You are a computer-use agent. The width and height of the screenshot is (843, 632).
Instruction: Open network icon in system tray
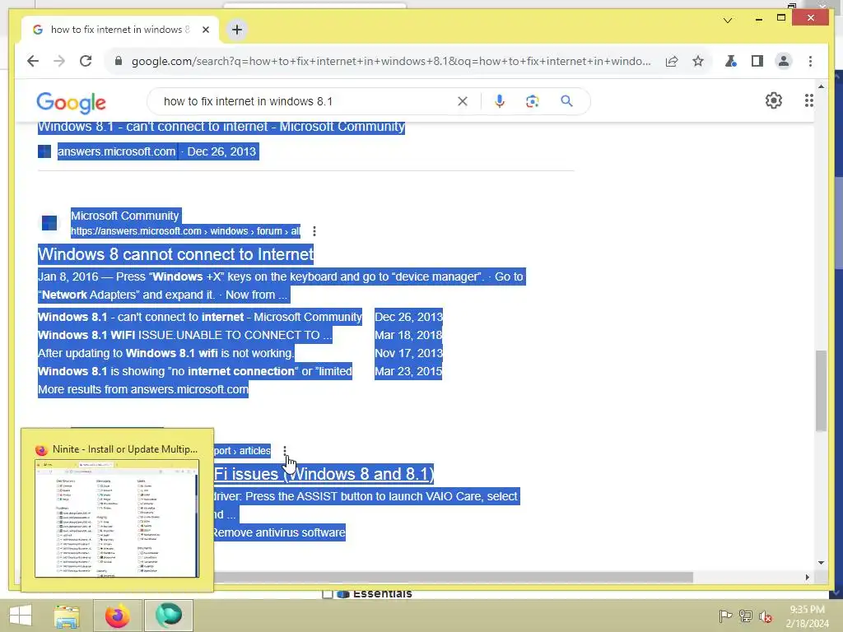tap(745, 616)
